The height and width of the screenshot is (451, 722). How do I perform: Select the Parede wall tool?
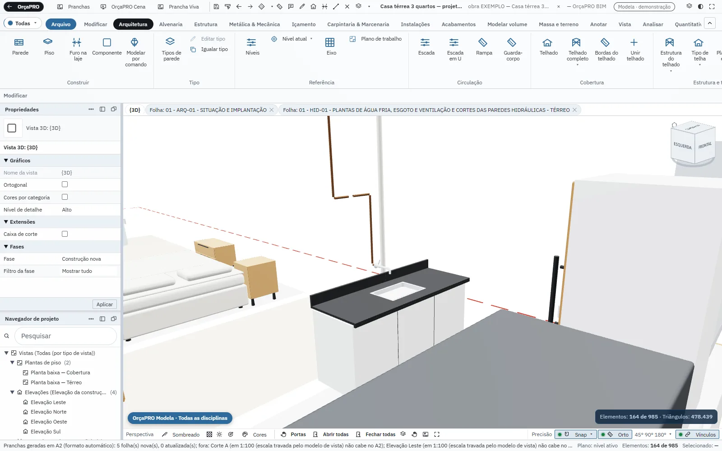click(20, 47)
